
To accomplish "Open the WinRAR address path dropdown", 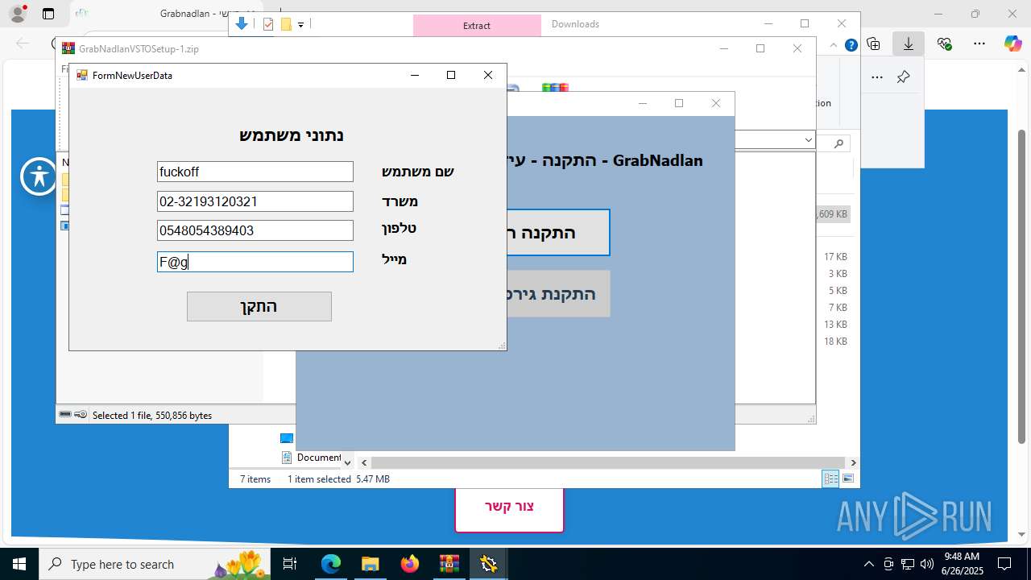I will coord(809,140).
